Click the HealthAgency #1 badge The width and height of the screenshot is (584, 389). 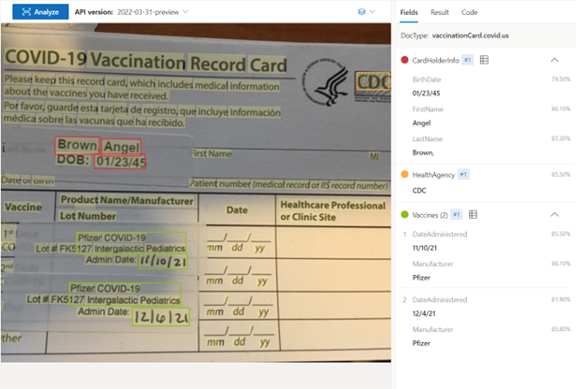pyautogui.click(x=463, y=174)
